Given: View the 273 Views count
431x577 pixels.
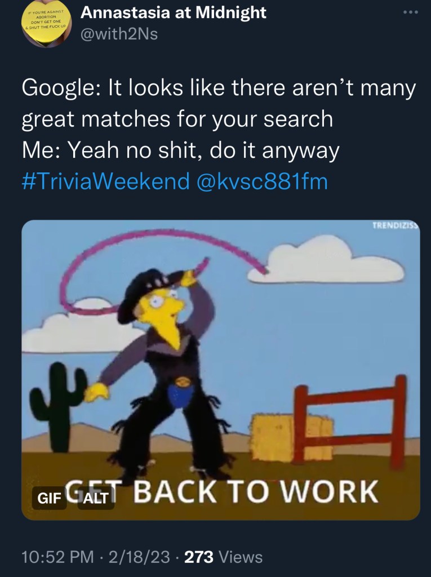Looking at the screenshot, I should click(x=224, y=557).
